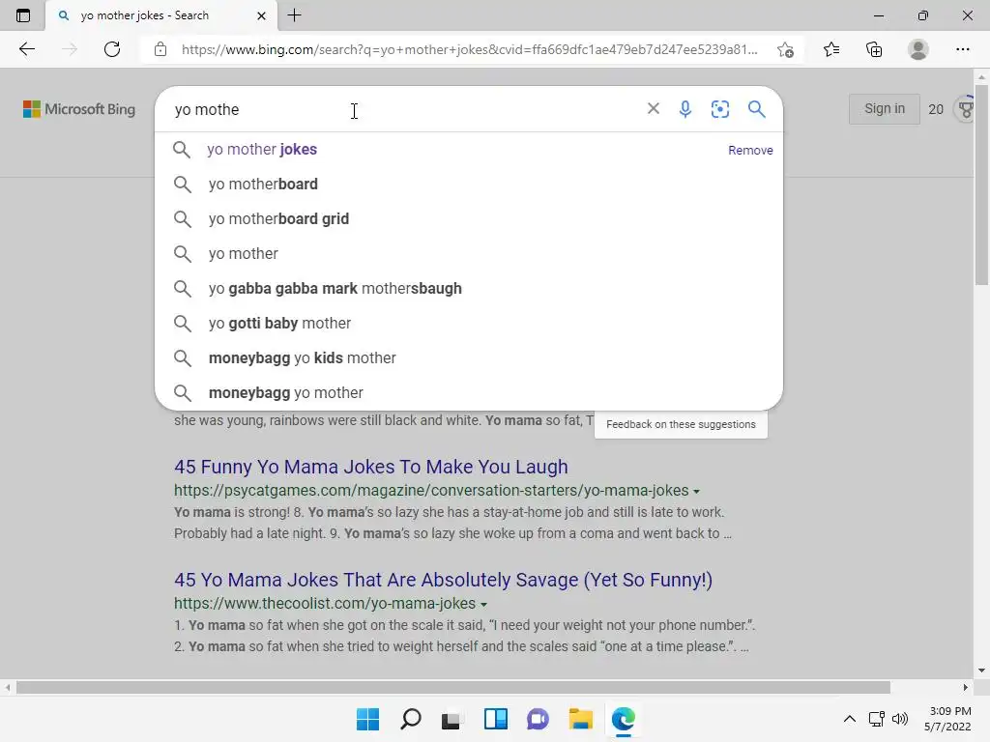This screenshot has height=742, width=990.
Task: Open Windows Start menu
Action: 367,719
